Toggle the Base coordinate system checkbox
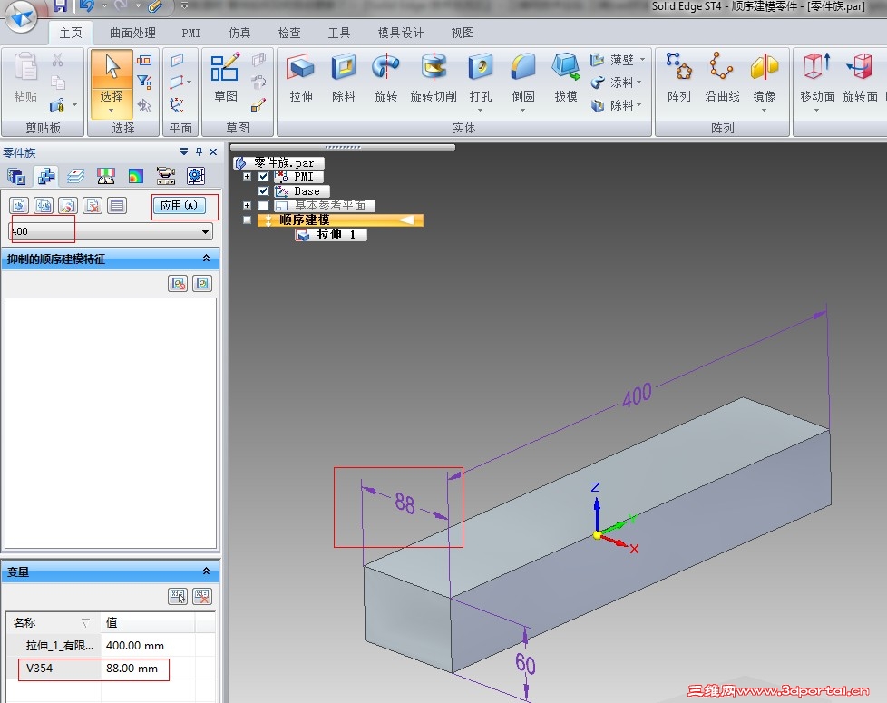The image size is (887, 703). [264, 191]
